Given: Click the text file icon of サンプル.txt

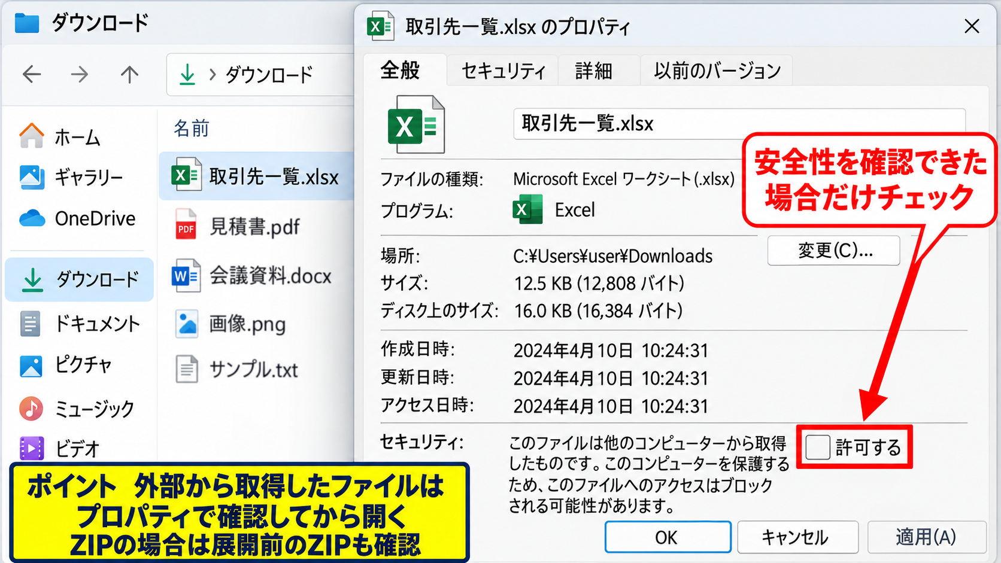Looking at the screenshot, I should coord(187,369).
